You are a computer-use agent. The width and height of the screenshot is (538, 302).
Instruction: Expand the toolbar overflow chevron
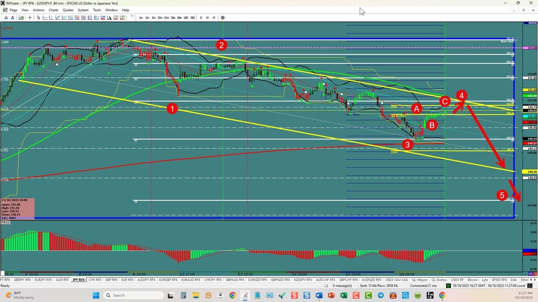coord(132,16)
